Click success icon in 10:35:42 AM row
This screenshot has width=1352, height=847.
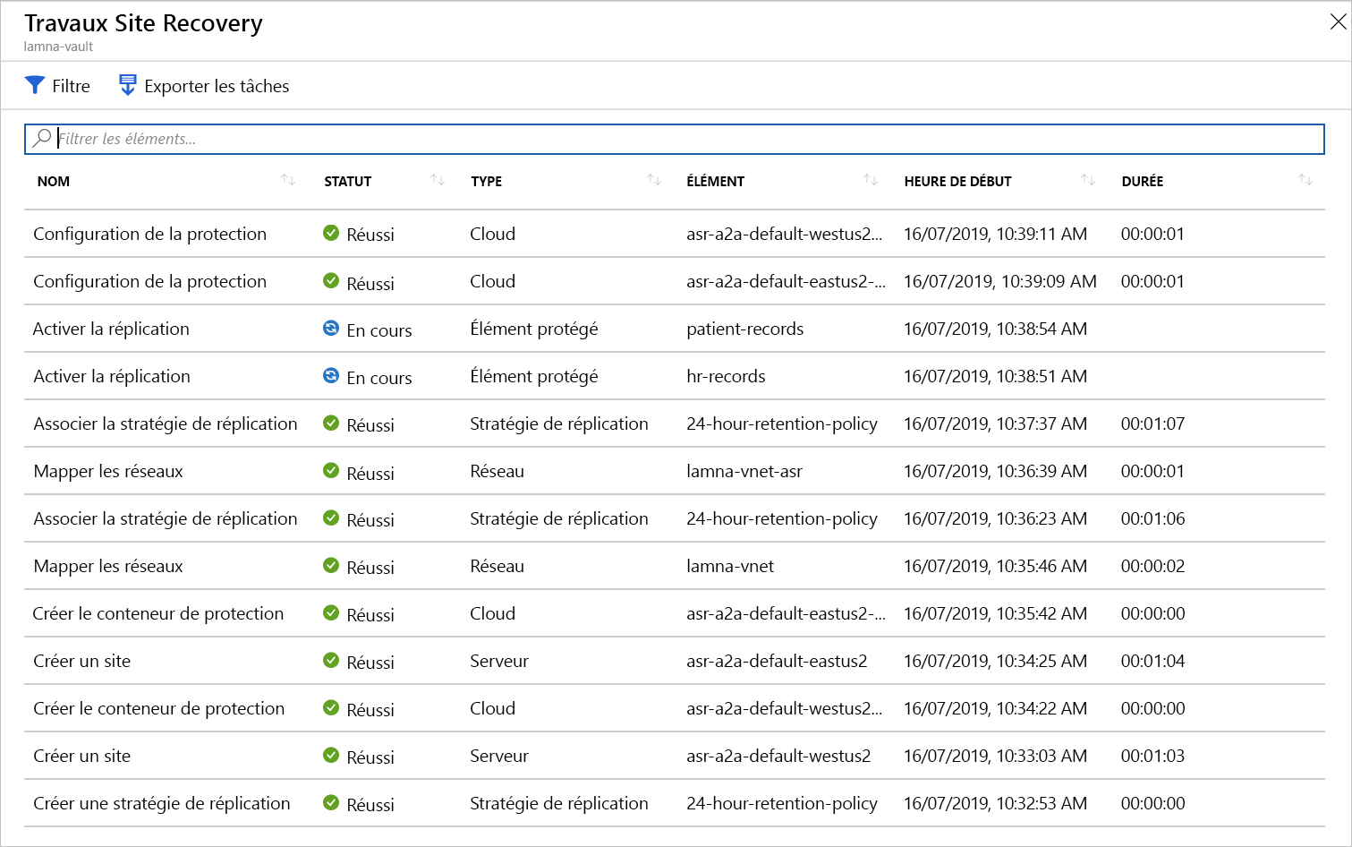[x=331, y=612]
